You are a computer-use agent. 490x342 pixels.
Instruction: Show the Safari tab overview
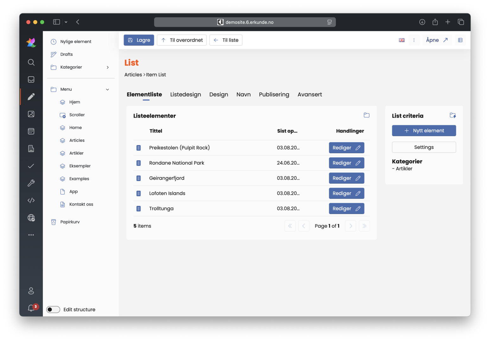pyautogui.click(x=461, y=22)
